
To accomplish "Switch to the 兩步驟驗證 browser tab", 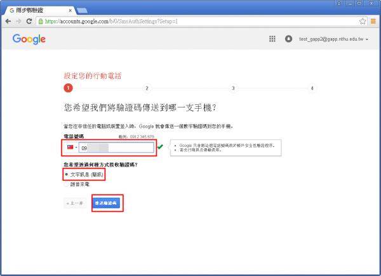I will coord(38,10).
